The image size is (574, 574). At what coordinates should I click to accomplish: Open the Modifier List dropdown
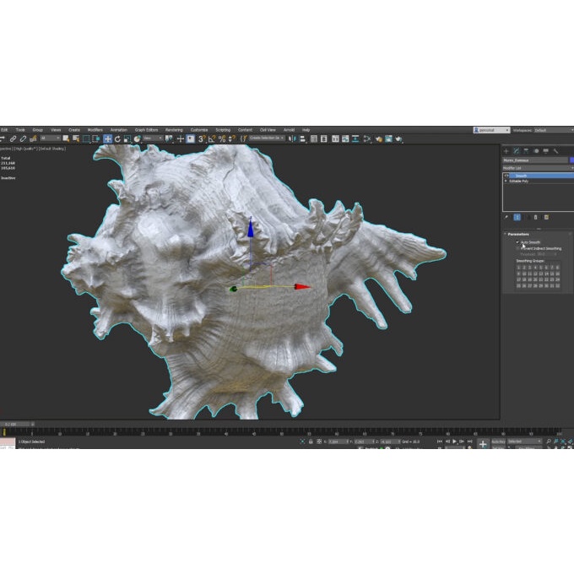536,168
